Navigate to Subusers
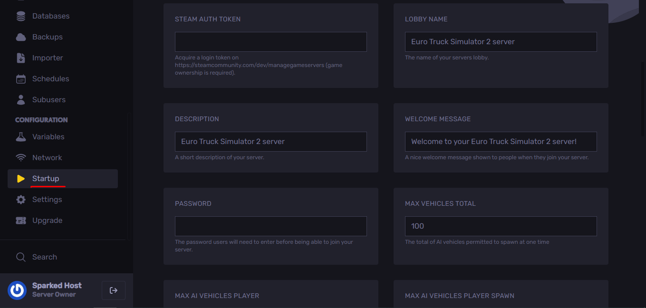Viewport: 646px width, 308px height. (x=63, y=100)
